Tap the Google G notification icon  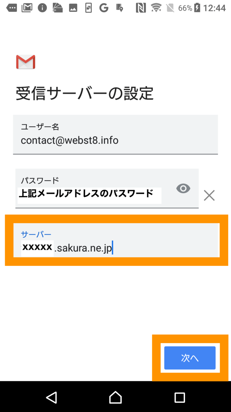point(104,8)
